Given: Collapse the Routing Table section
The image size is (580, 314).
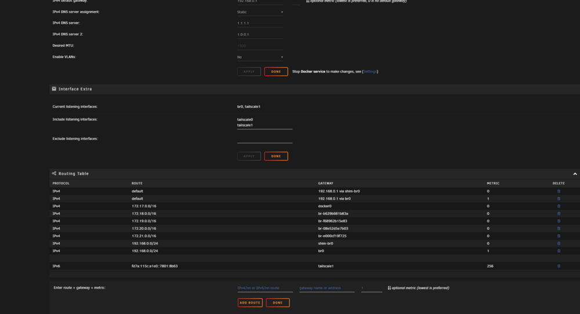Looking at the screenshot, I should tap(575, 174).
